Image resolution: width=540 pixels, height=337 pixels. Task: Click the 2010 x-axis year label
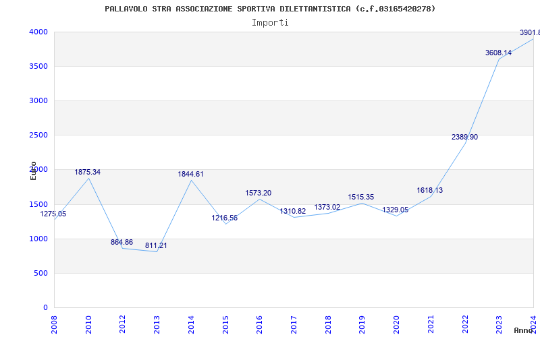tap(88, 323)
